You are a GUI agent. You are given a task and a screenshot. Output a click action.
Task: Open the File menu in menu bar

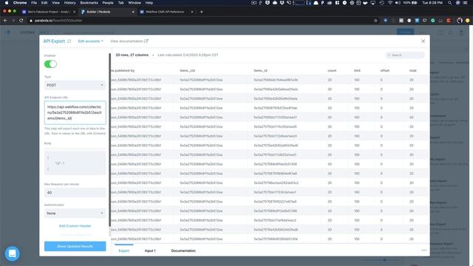(x=34, y=3)
